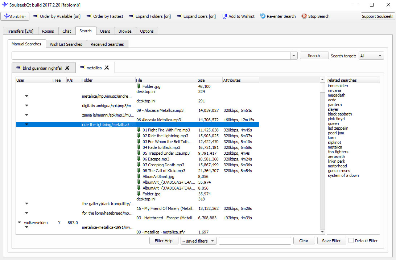Collapse for the lions/hatebreed folder row

[26, 213]
